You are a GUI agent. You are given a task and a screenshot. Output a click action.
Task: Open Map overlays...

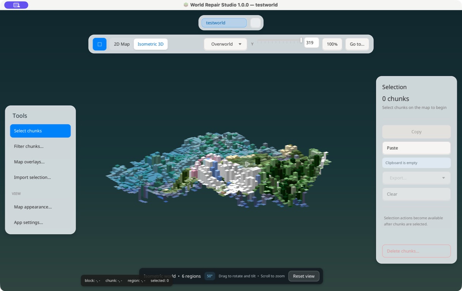[x=40, y=162]
